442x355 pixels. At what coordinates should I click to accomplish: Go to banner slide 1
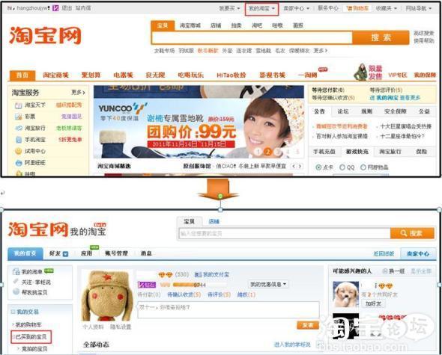[258, 152]
